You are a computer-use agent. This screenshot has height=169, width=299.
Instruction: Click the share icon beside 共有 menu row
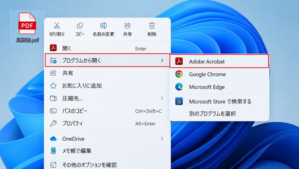click(53, 73)
